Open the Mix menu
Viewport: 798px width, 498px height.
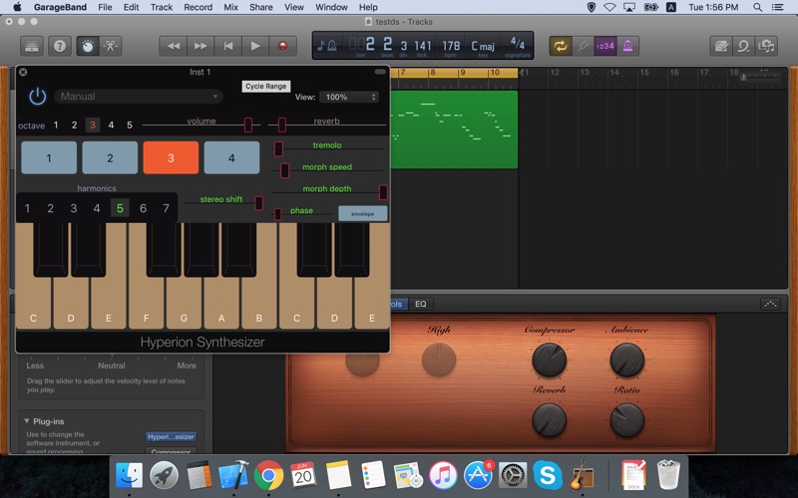(230, 7)
